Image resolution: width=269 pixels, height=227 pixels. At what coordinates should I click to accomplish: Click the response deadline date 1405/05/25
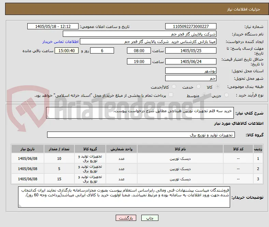[x=191, y=50]
